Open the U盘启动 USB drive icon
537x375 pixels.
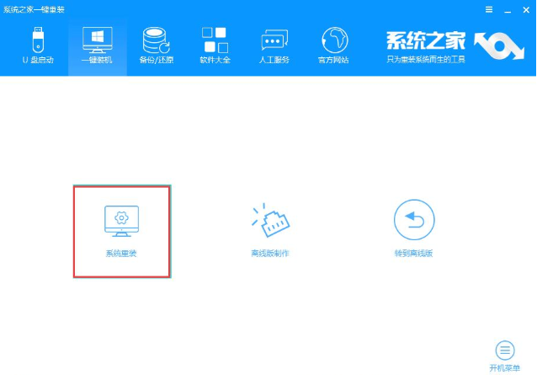(38, 40)
